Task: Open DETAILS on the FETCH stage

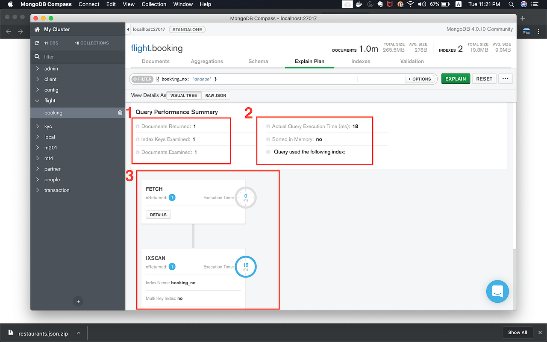Action: click(x=158, y=214)
